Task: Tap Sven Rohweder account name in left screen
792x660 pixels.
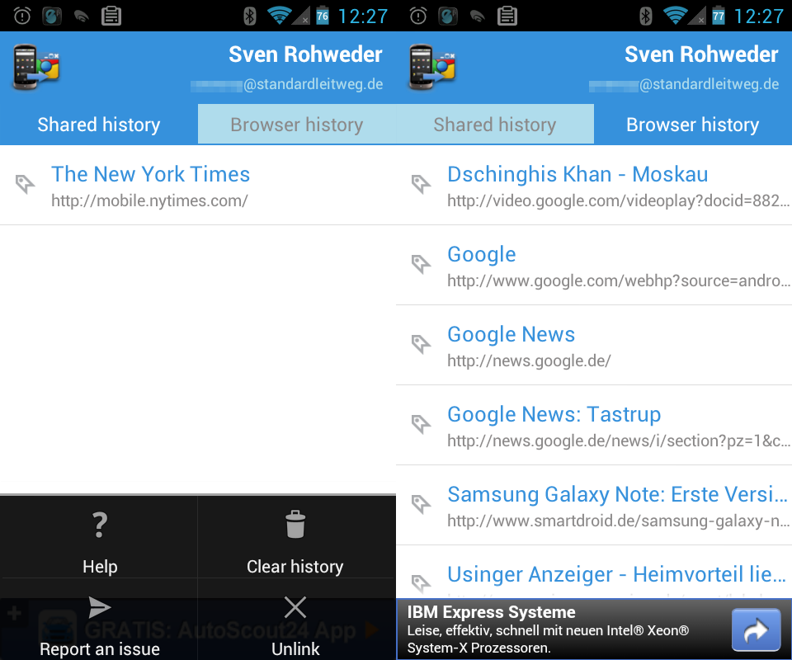Action: coord(305,54)
